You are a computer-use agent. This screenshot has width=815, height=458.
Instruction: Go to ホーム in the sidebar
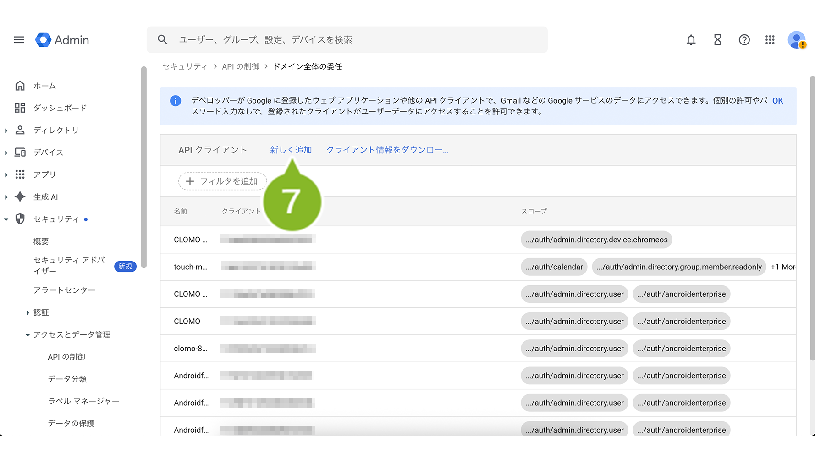(x=44, y=86)
